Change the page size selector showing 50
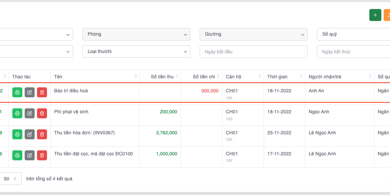The image size is (390, 195). 11,179
